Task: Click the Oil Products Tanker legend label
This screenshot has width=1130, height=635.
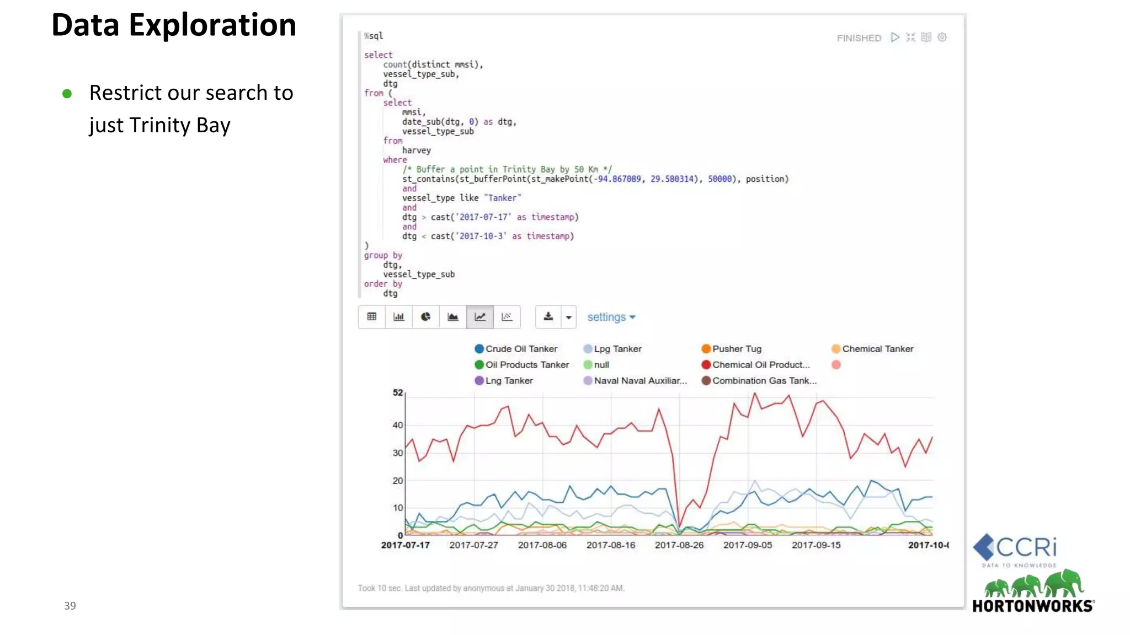Action: click(527, 365)
